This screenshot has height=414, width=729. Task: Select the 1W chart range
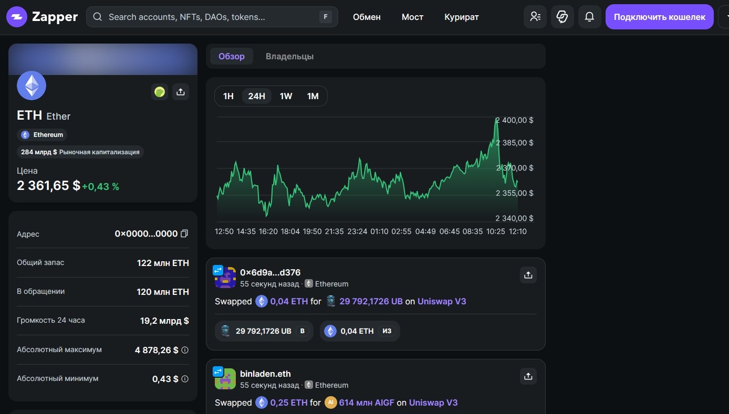point(286,96)
